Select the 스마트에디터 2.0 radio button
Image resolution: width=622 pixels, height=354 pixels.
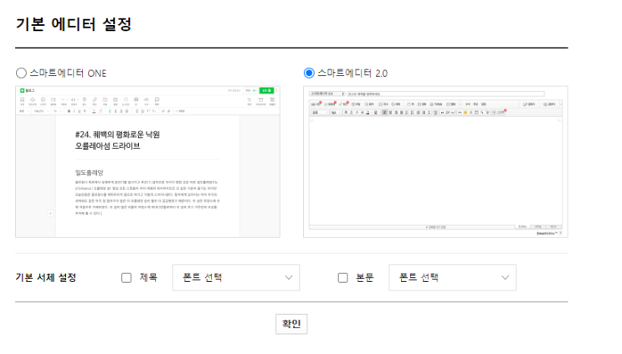coord(309,73)
